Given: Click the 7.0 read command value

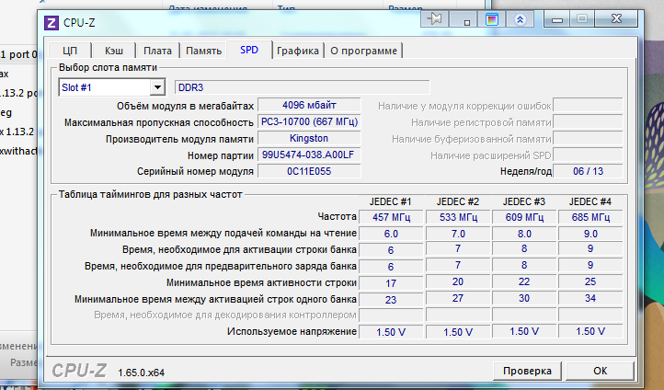Looking at the screenshot, I should pyautogui.click(x=458, y=234).
